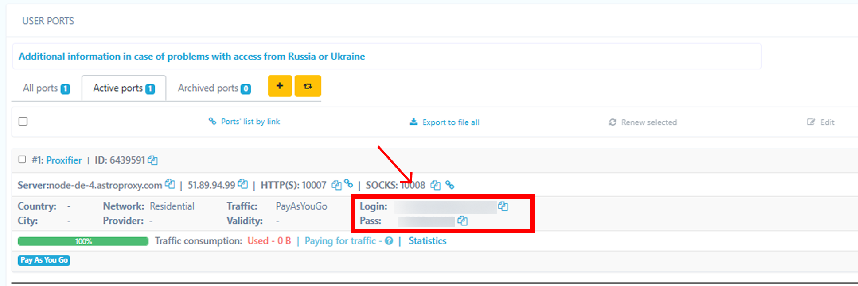Click the masked Login field

coord(445,207)
